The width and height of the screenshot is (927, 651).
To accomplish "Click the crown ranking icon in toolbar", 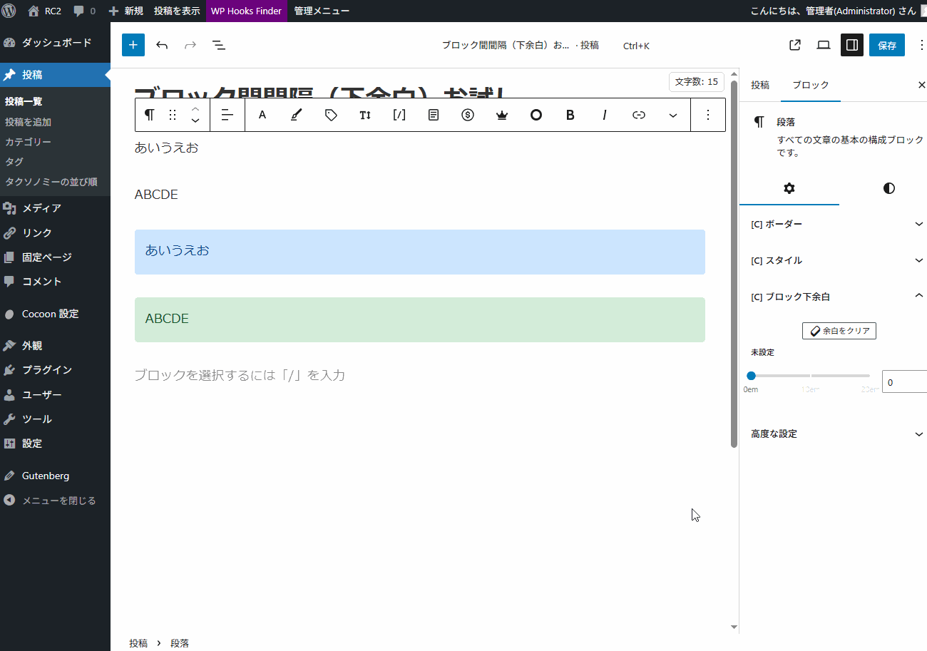I will (502, 115).
